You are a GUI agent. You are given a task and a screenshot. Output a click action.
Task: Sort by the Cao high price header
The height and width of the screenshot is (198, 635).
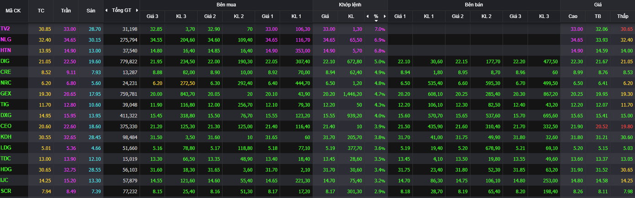pyautogui.click(x=573, y=16)
